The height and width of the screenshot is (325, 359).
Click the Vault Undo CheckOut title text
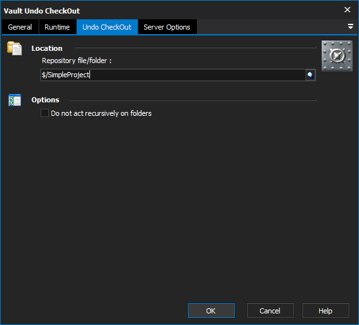coord(42,11)
